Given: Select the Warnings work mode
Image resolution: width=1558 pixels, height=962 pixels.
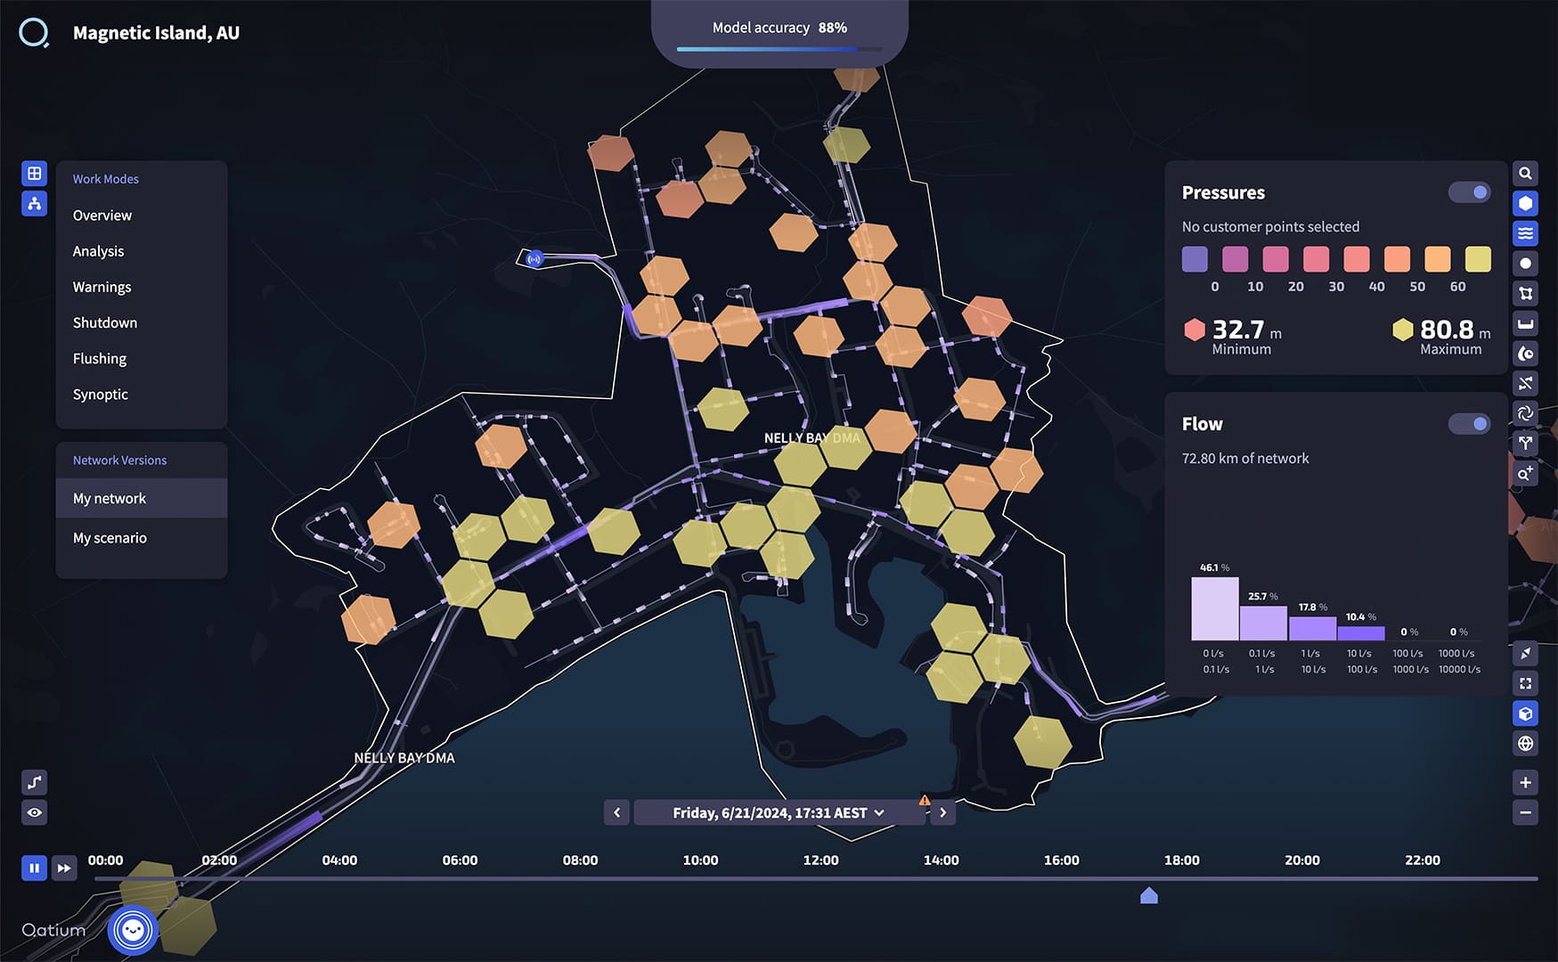Looking at the screenshot, I should click(x=102, y=287).
